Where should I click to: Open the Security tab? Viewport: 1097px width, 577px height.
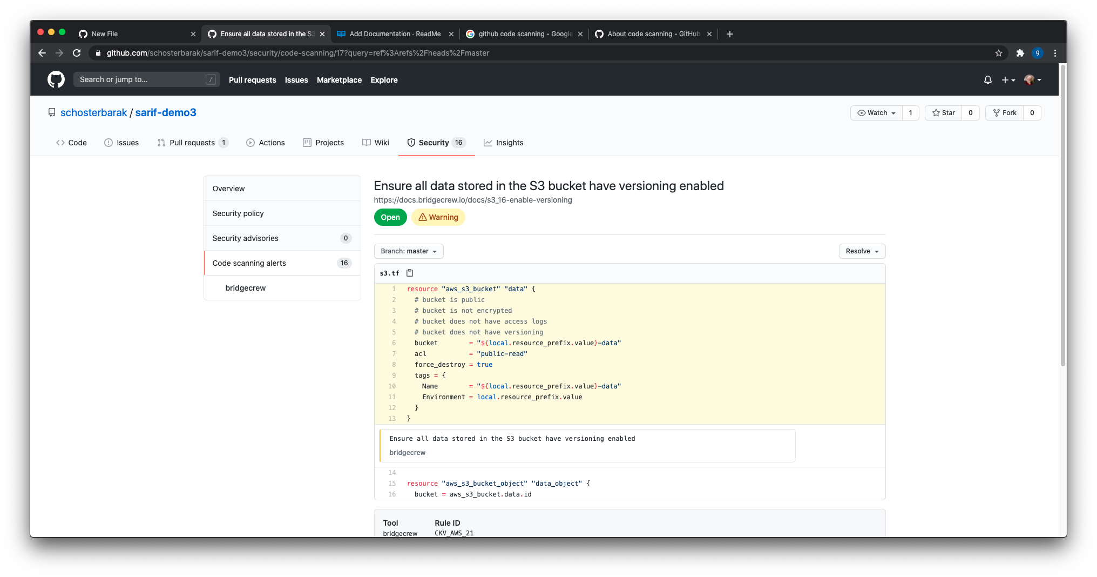tap(436, 143)
